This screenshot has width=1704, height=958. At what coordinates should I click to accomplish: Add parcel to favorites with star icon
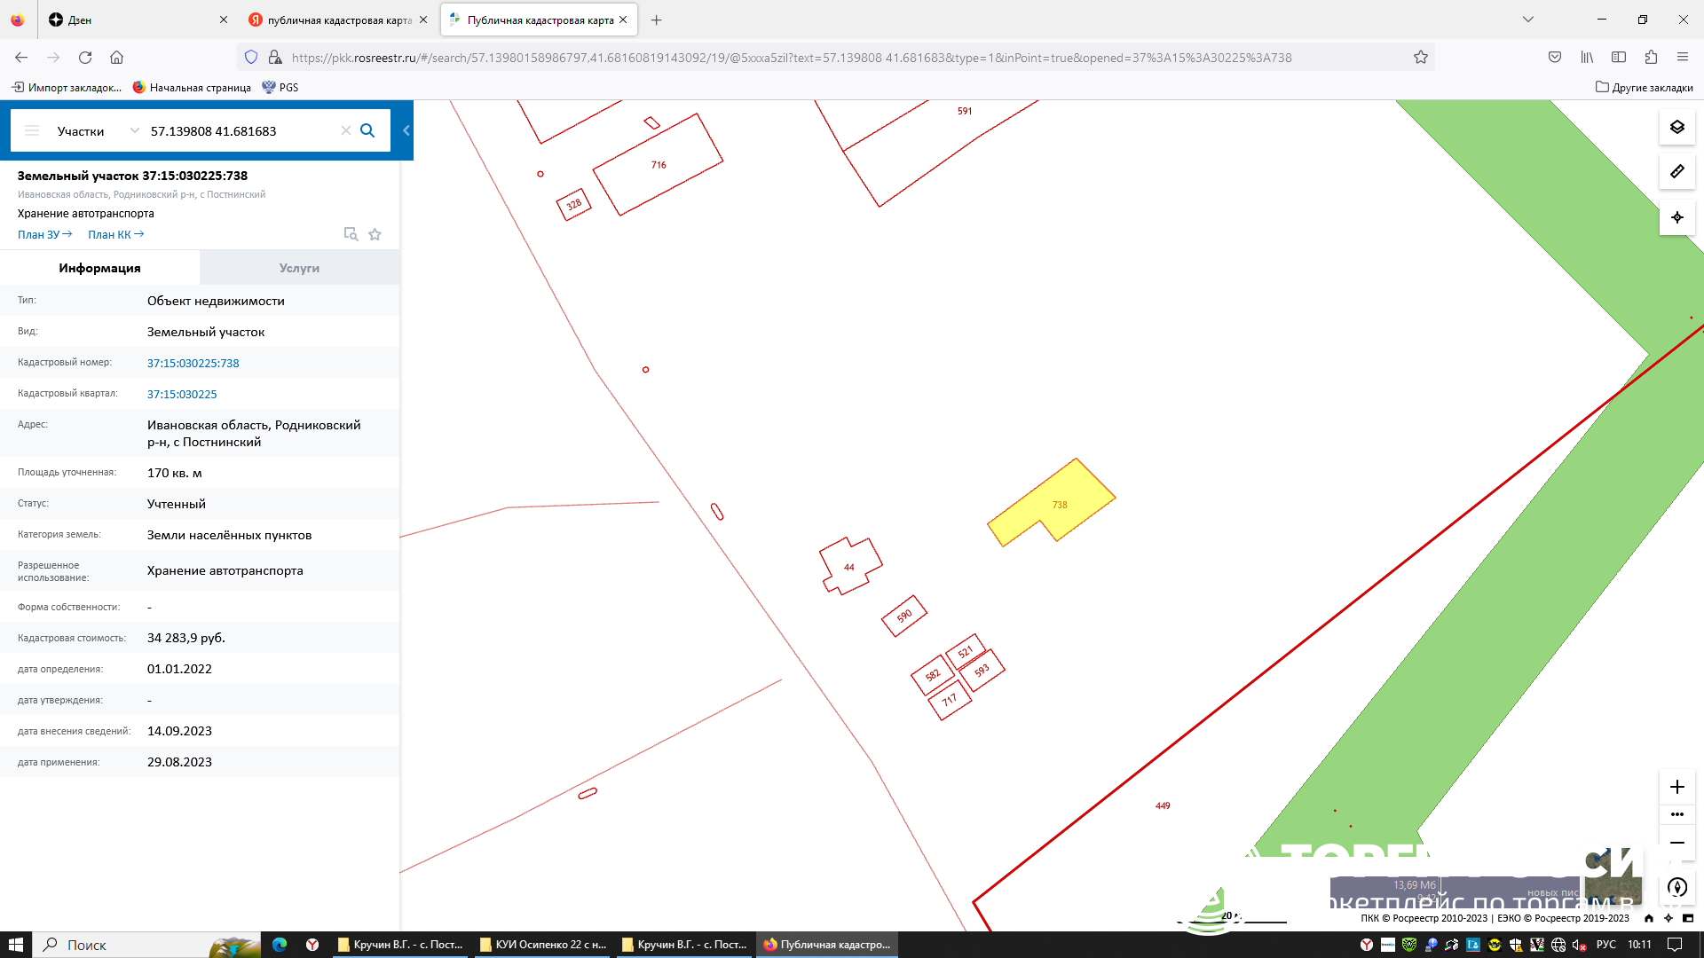pos(375,234)
